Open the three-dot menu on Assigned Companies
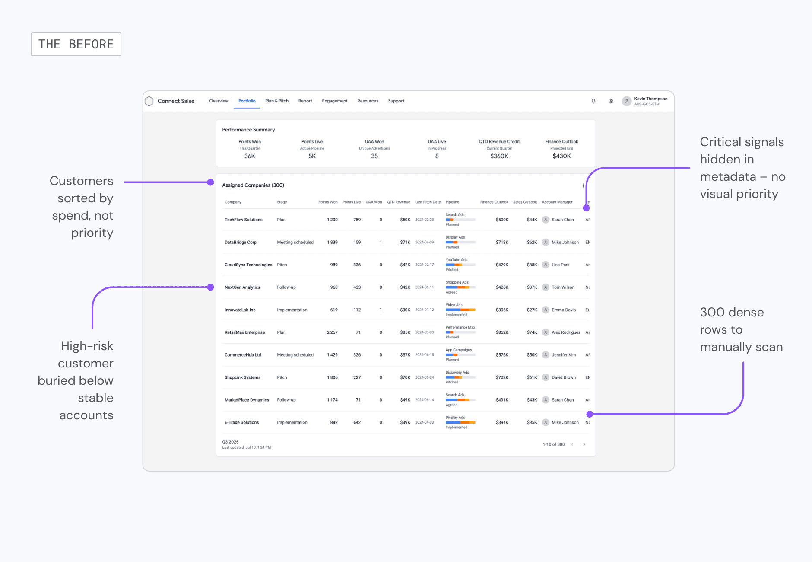Screen dimensions: 812x562 coord(583,185)
